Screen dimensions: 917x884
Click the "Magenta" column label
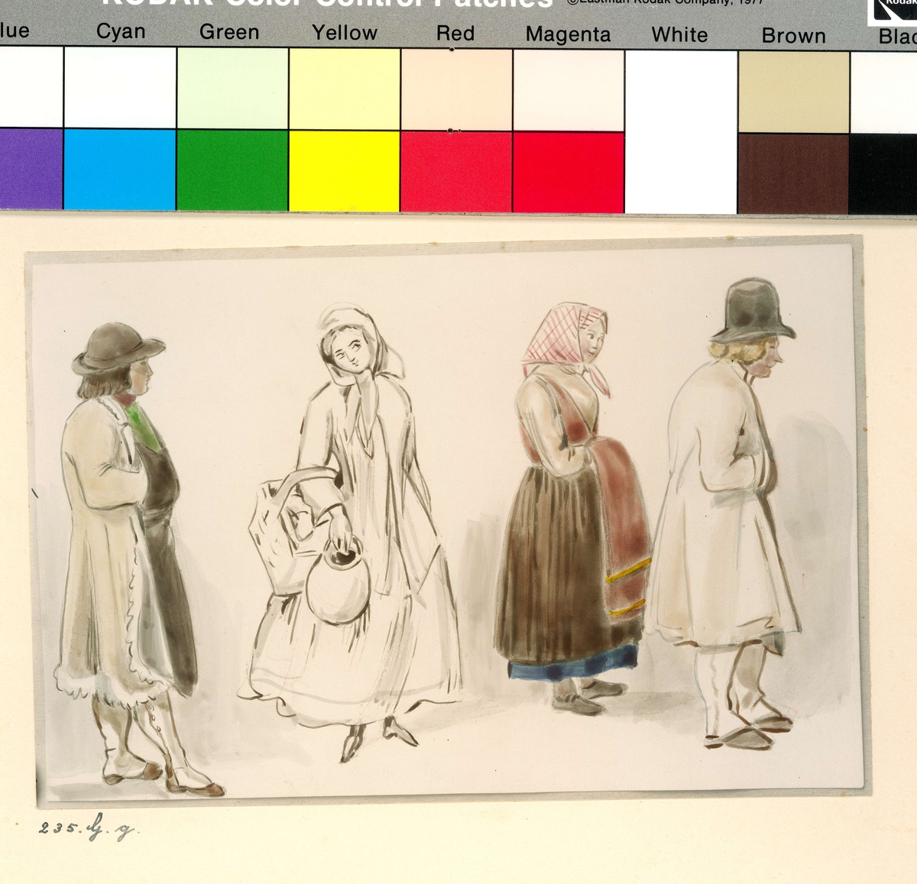(568, 34)
